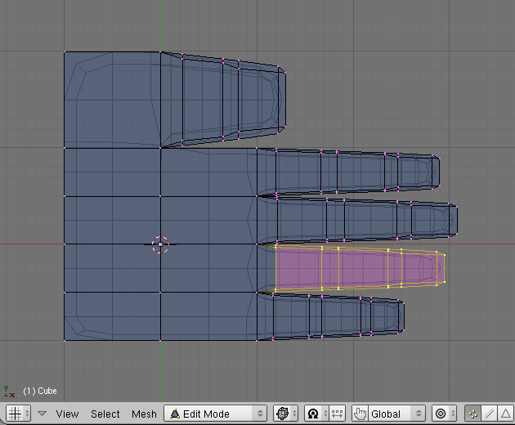Click the XY axis indicator in the corner
The height and width of the screenshot is (425, 515).
tap(9, 391)
